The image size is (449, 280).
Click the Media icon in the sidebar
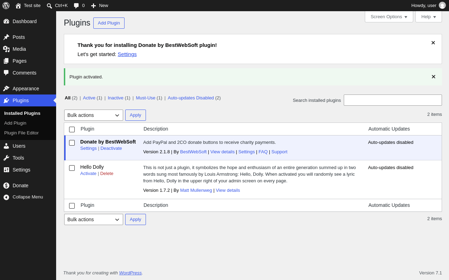[6, 49]
